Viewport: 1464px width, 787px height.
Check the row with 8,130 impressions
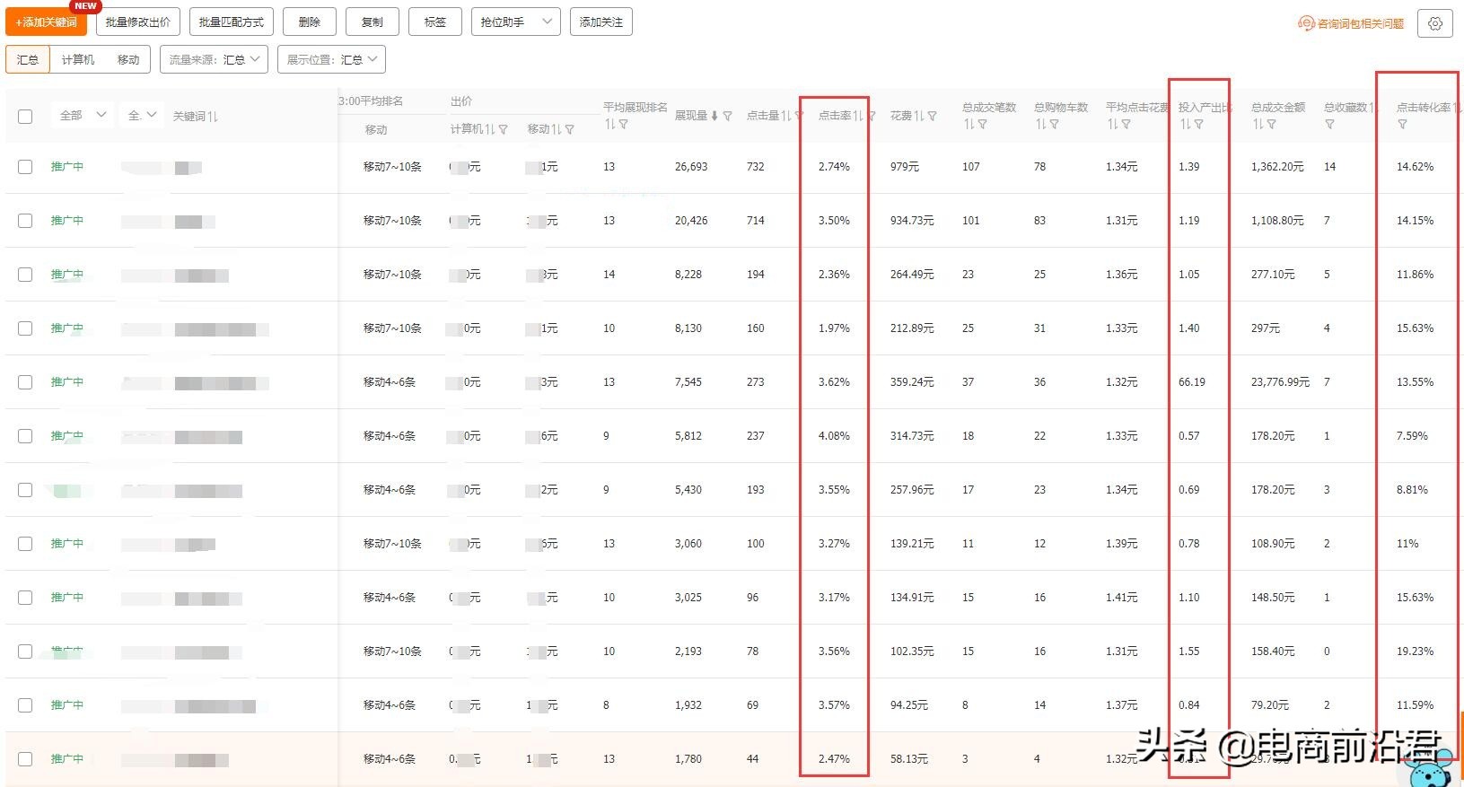point(25,328)
